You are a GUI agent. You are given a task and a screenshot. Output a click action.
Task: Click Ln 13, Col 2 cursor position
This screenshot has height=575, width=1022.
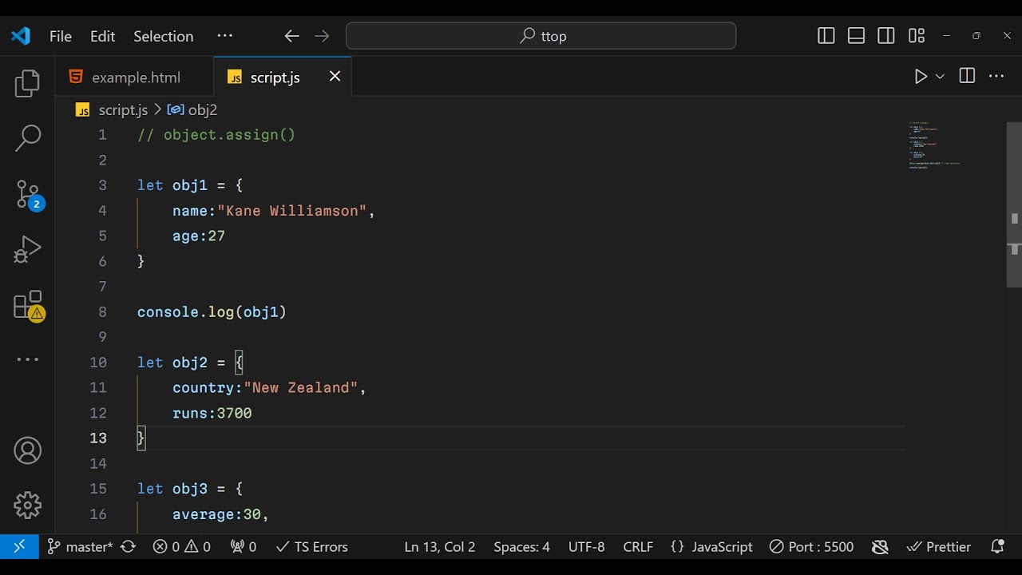(x=440, y=547)
